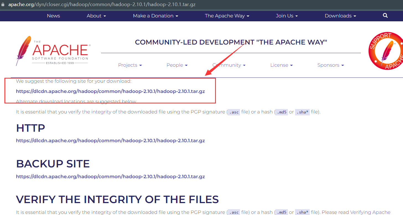Click the browser address bar URL
Image resolution: width=403 pixels, height=215 pixels.
coord(102,5)
